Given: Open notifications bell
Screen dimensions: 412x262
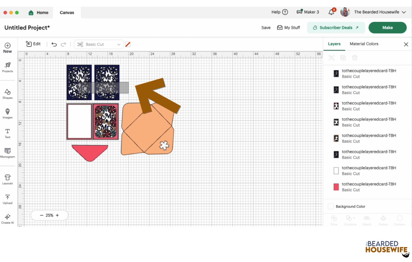Looking at the screenshot, I should pos(331,12).
